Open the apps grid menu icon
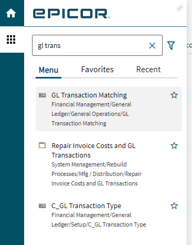192x245 pixels. (11, 40)
